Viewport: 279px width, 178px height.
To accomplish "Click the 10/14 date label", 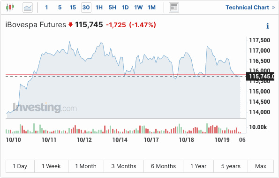I will (x=120, y=140).
